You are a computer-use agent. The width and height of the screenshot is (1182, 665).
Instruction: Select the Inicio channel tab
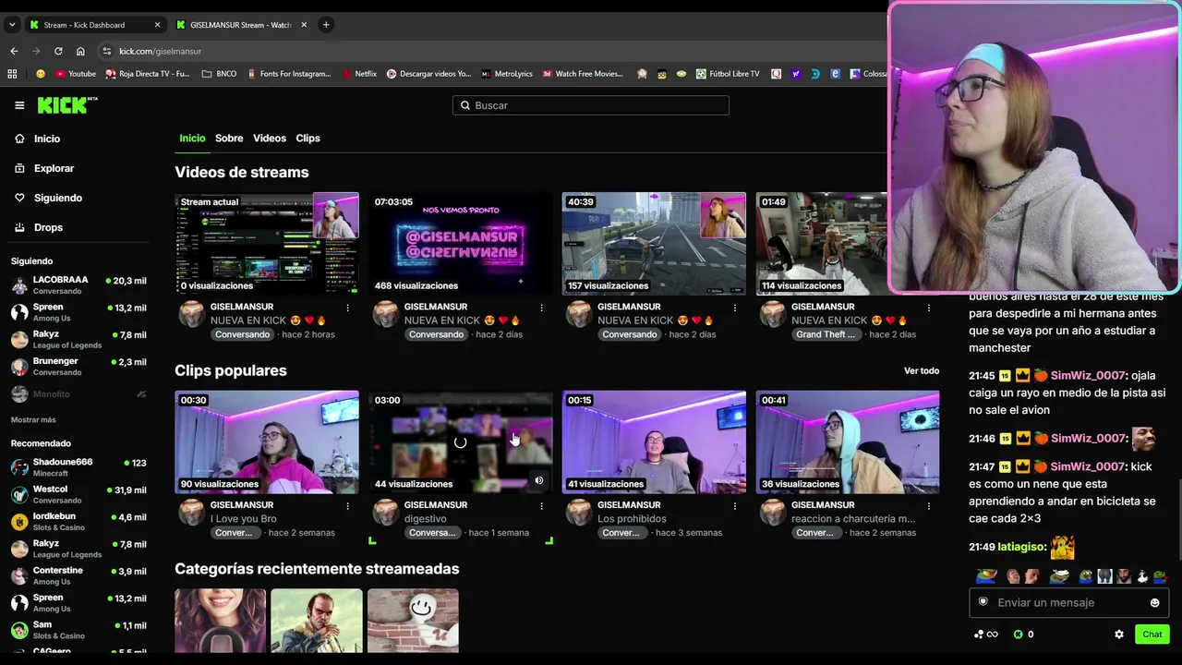(x=192, y=139)
